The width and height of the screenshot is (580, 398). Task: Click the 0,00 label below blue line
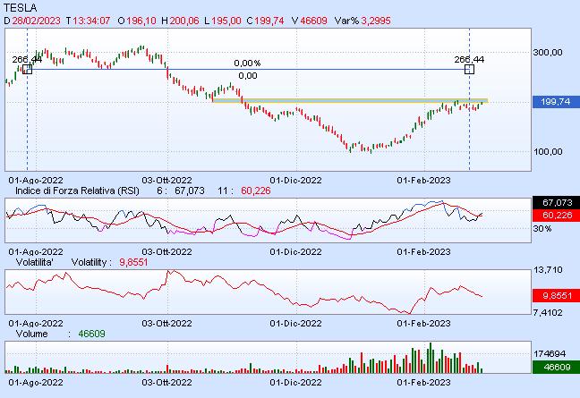tap(247, 76)
